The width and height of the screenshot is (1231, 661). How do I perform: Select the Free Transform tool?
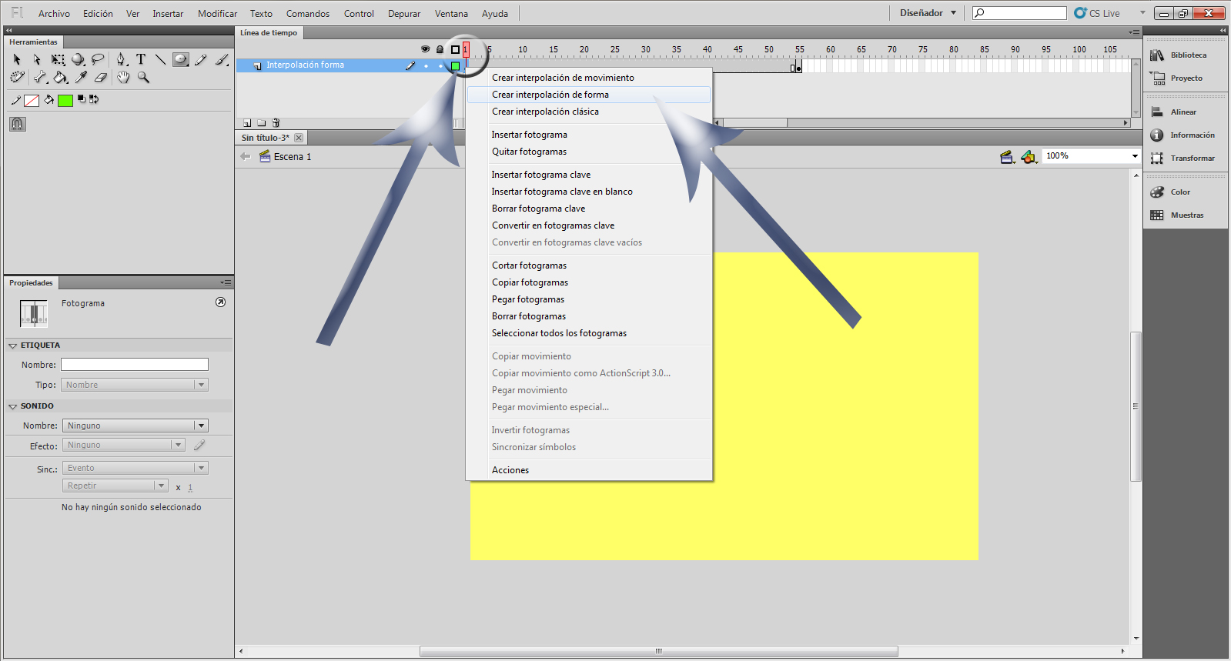tap(58, 59)
